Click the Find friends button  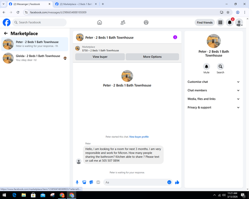[205, 22]
